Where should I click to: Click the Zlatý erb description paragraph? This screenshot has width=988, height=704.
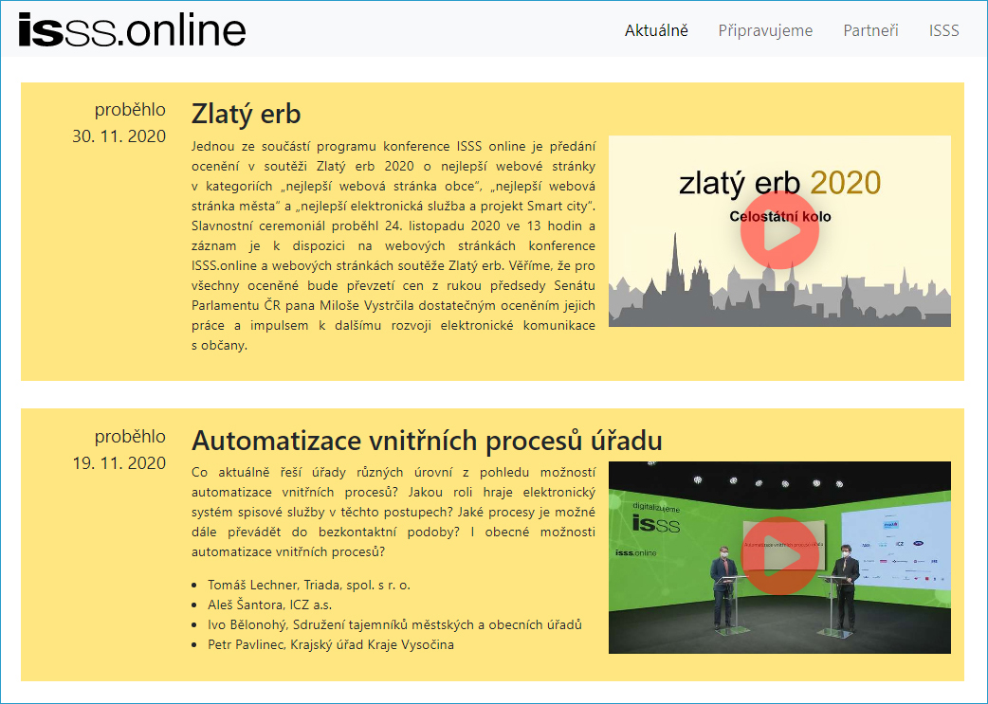(x=393, y=245)
